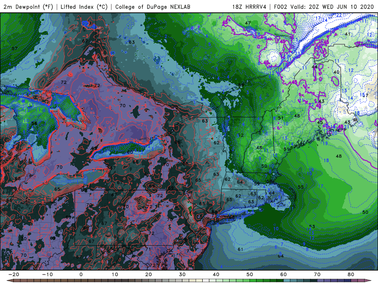Select 'College of DuPage NEXLAB' header text

click(x=153, y=7)
